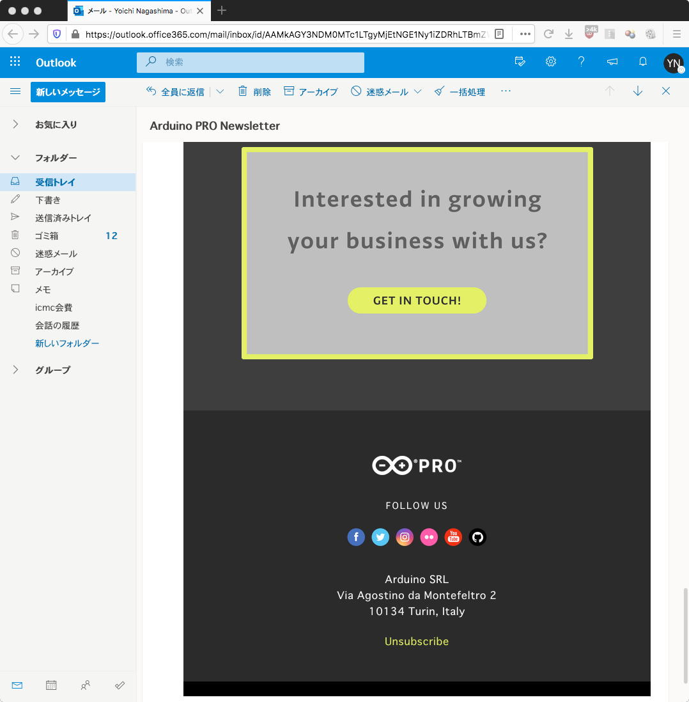Open the icmc会費 folder
This screenshot has height=702, width=689.
tap(68, 308)
